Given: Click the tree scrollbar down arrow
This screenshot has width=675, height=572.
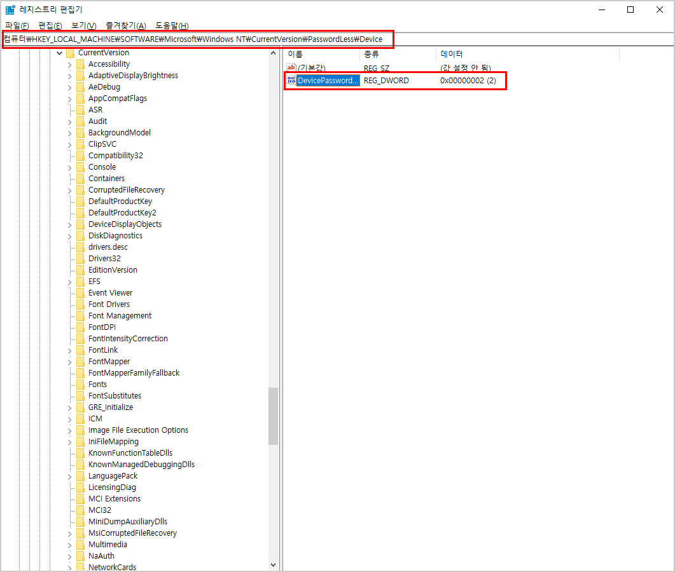Looking at the screenshot, I should 273,564.
